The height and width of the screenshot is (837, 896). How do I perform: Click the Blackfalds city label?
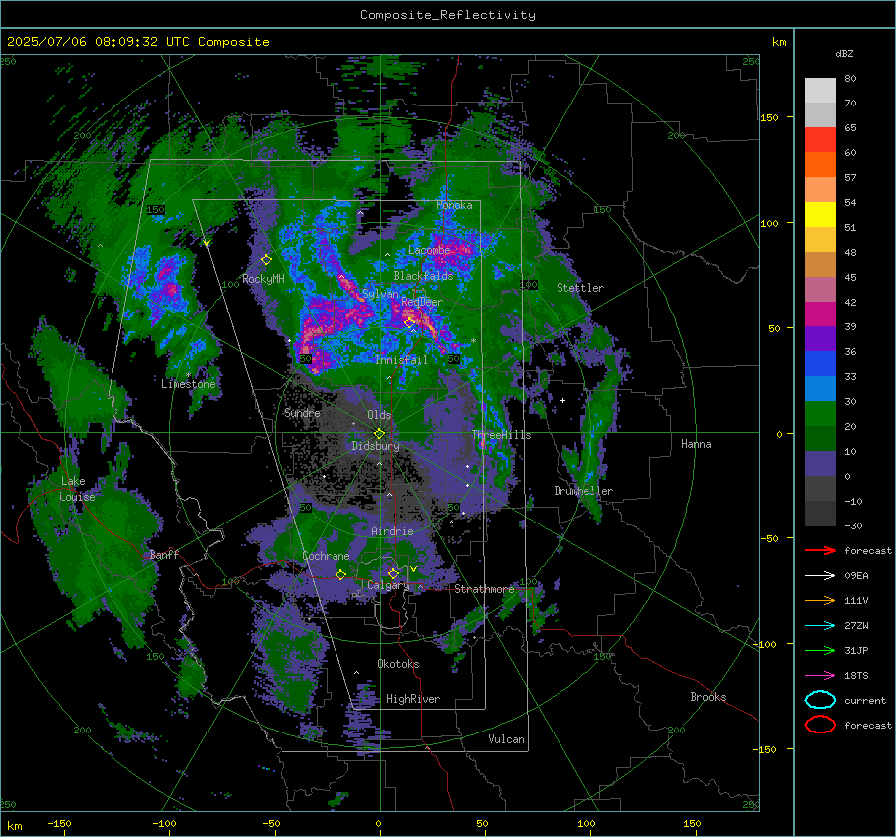[x=423, y=276]
